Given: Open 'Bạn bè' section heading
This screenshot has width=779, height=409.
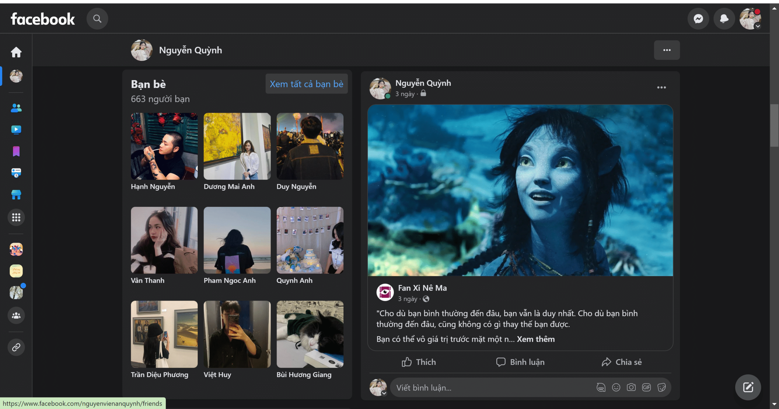Looking at the screenshot, I should 148,84.
